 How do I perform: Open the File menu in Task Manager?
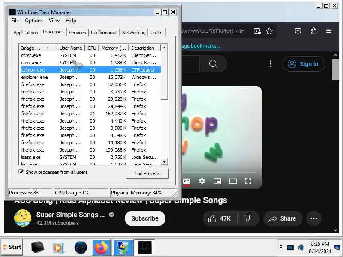[x=15, y=21]
